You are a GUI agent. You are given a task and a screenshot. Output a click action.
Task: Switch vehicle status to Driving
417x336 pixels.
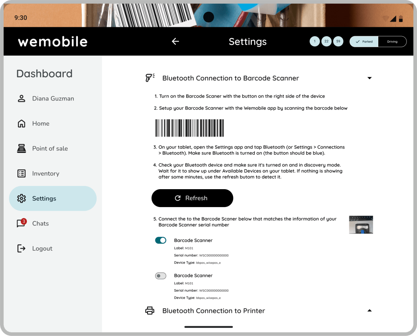click(392, 41)
